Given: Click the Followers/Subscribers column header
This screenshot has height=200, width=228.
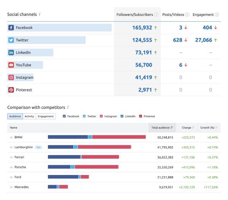Looking at the screenshot, I should (135, 15).
